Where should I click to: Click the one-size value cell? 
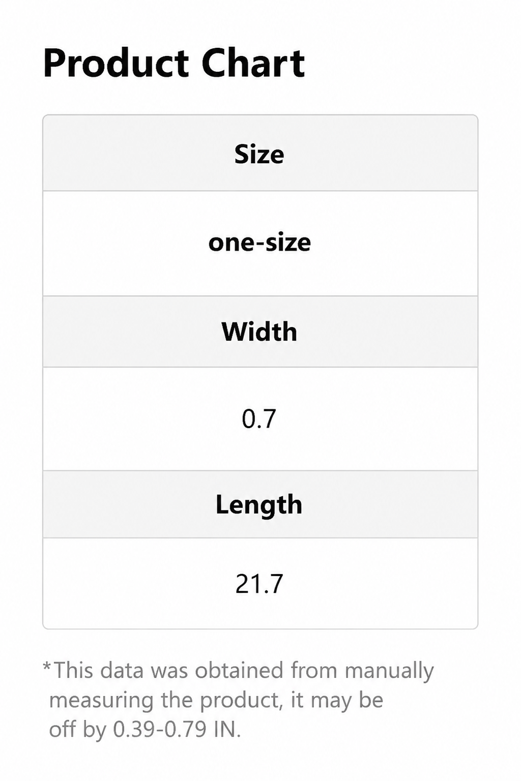(x=260, y=244)
